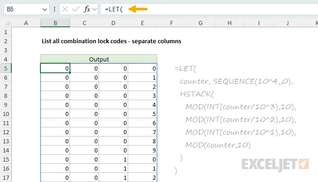Select active cell B5 containing 0
The height and width of the screenshot is (182, 318).
pyautogui.click(x=55, y=68)
